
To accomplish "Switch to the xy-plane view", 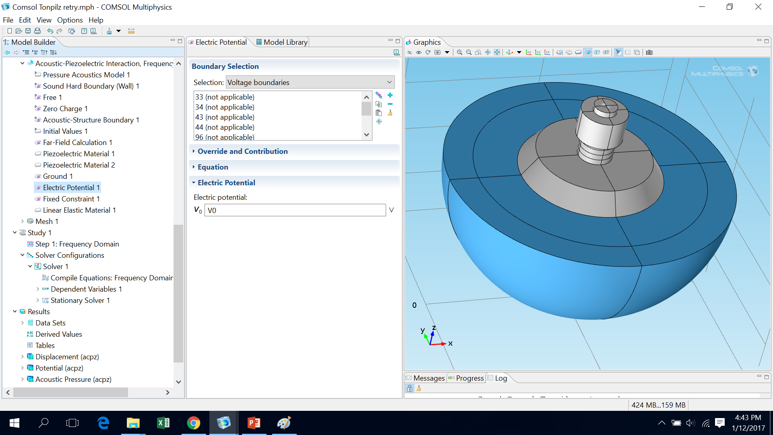I will click(528, 52).
